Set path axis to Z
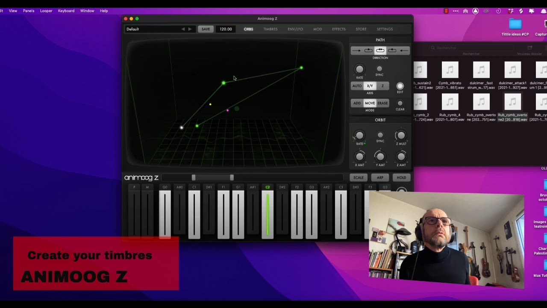Viewport: 547px width, 308px height. tap(382, 86)
